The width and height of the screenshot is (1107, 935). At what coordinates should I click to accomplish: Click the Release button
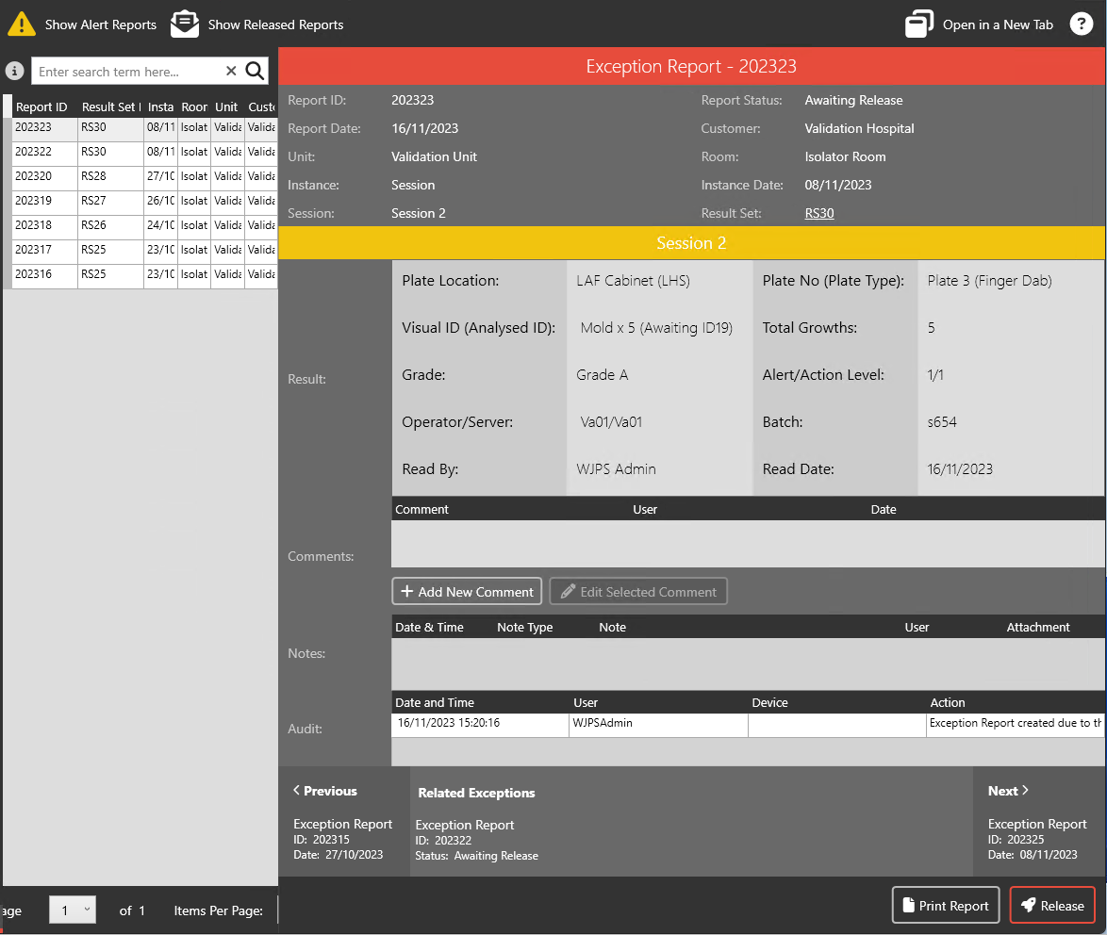point(1051,906)
